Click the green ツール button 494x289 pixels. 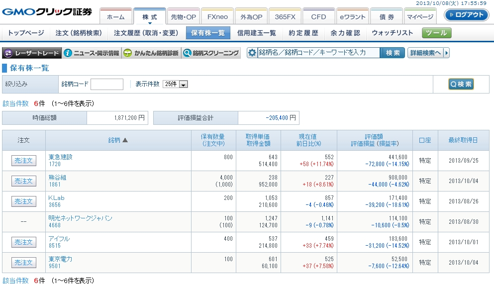(437, 33)
